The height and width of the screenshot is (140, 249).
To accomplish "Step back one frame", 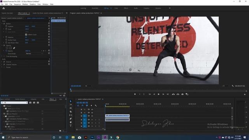I will coord(154,94).
